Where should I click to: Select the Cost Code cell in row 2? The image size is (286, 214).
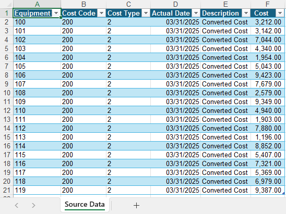pos(84,22)
